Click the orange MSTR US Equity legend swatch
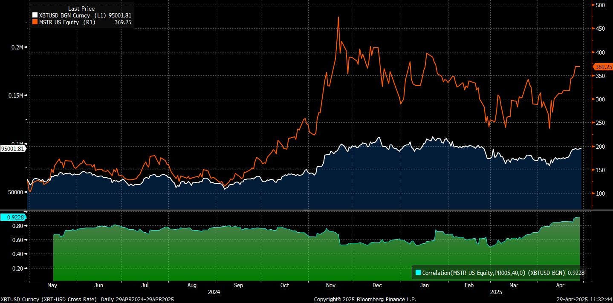 (x=35, y=22)
